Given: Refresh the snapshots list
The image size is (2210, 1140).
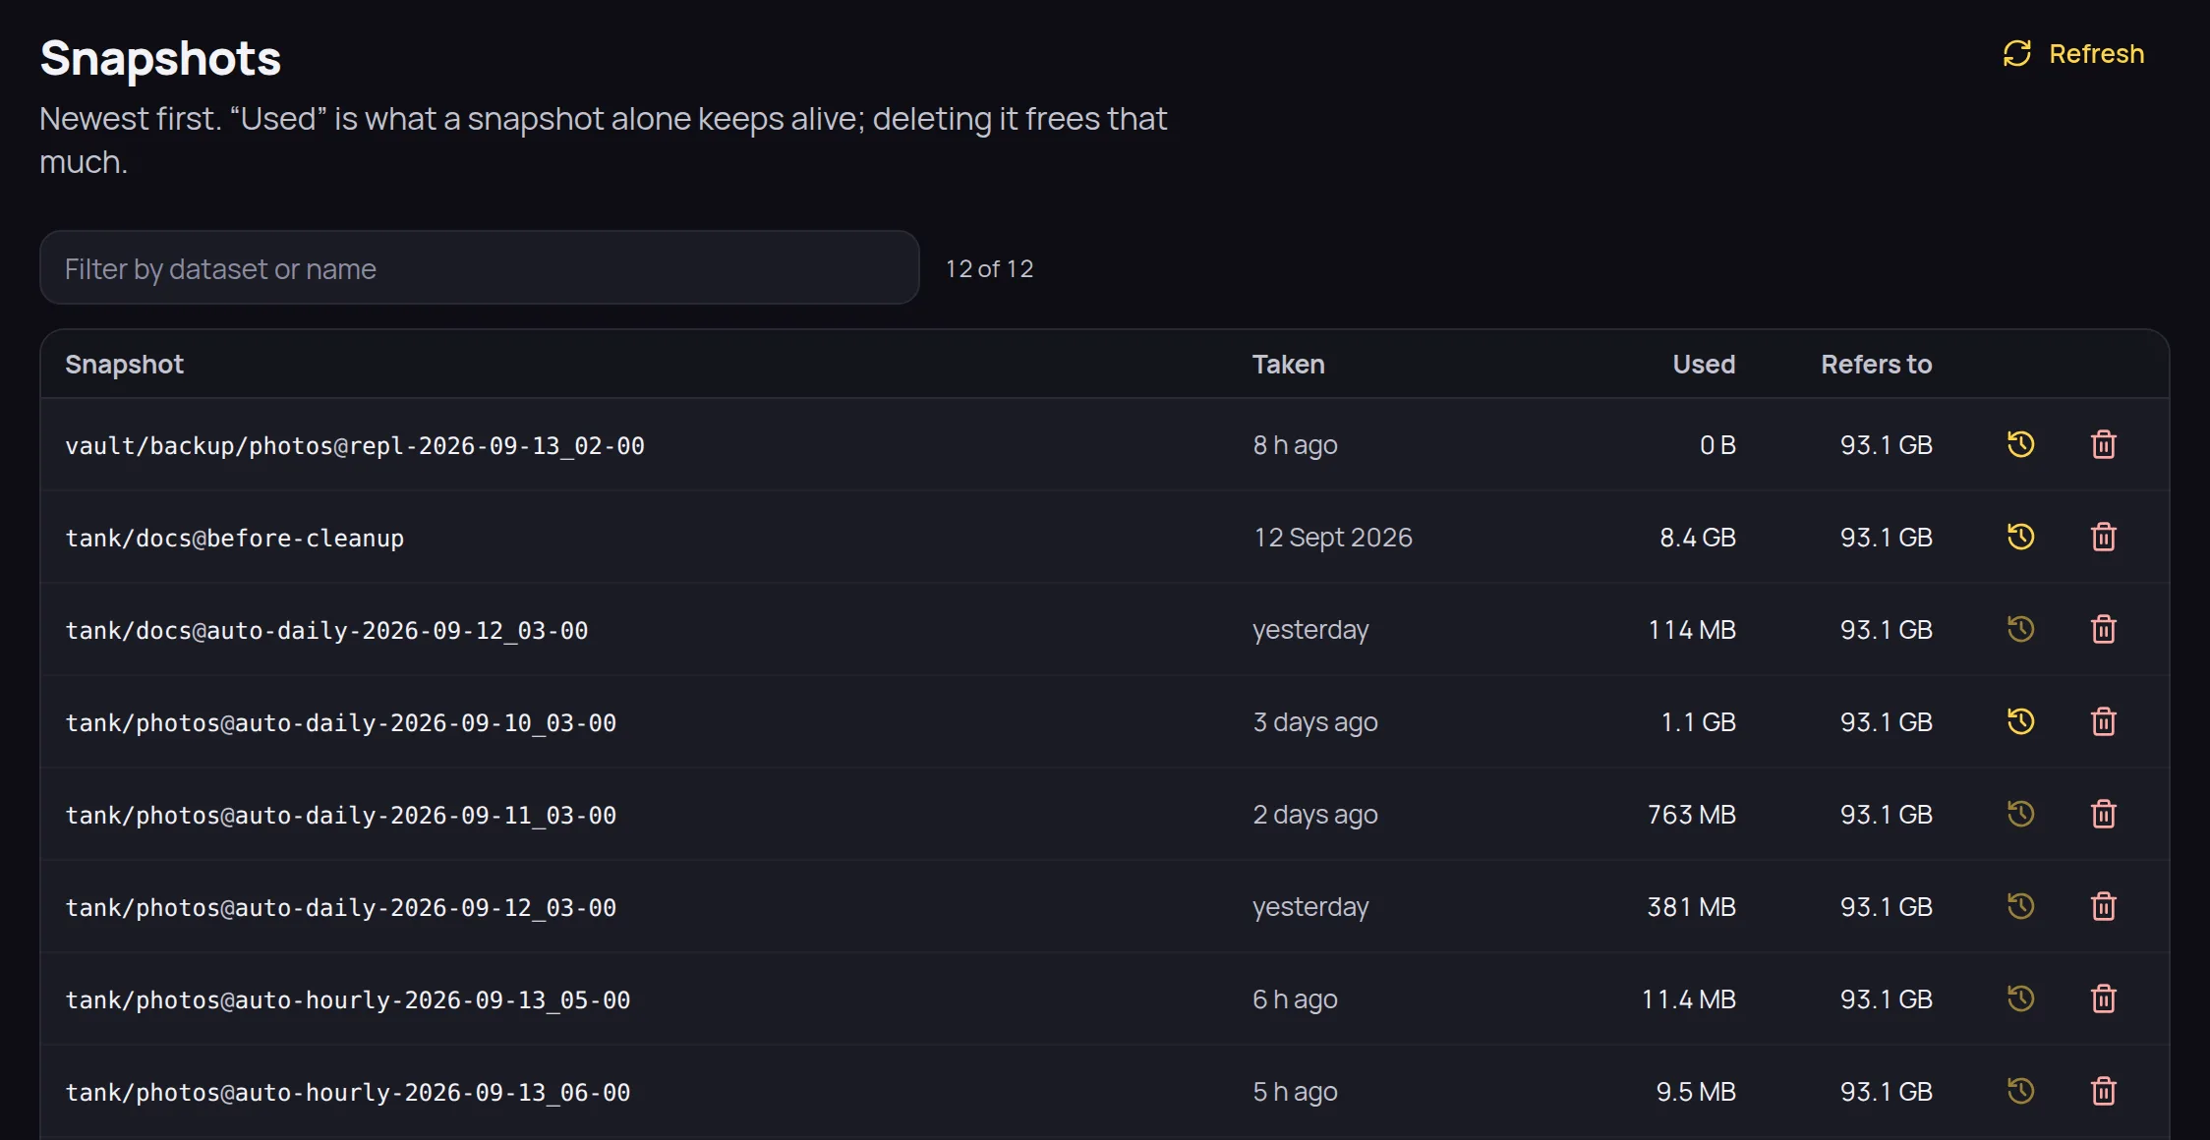Looking at the screenshot, I should click(2073, 53).
